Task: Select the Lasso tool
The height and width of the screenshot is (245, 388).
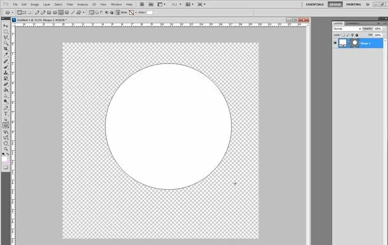Action: 5,38
